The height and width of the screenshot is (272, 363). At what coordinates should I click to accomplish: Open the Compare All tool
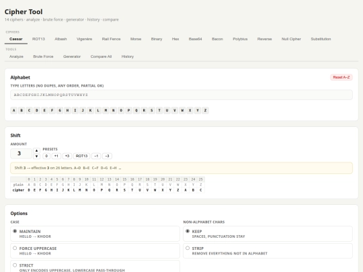tap(101, 56)
